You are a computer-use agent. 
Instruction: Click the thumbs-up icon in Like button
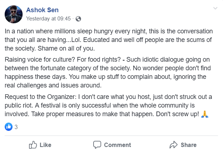click(x=33, y=145)
